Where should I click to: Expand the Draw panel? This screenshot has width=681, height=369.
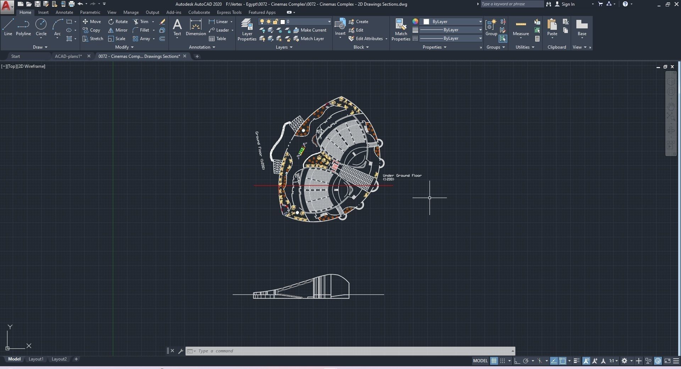pyautogui.click(x=40, y=47)
